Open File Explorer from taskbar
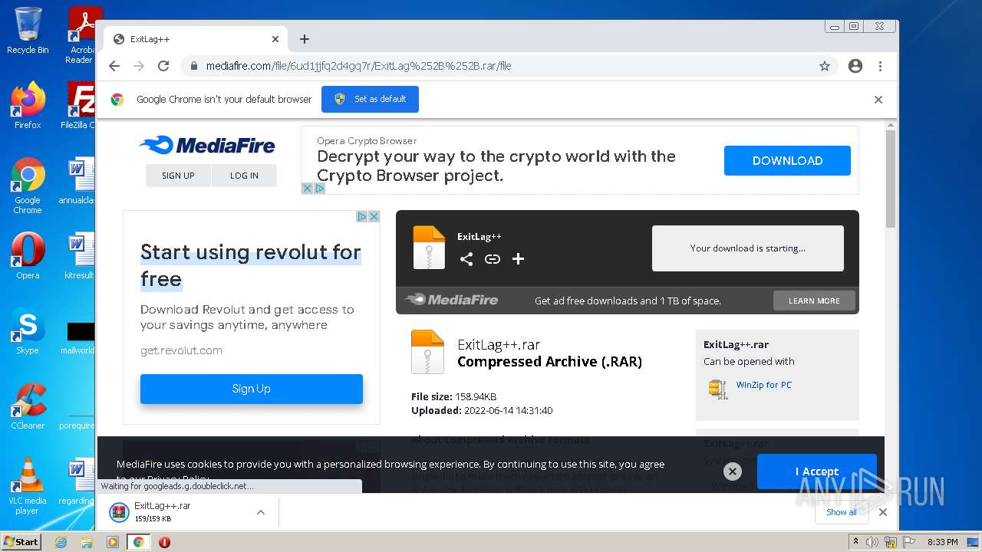982x552 pixels. [x=87, y=542]
